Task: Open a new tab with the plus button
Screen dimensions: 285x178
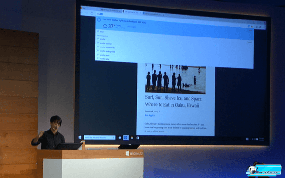Action: tap(163, 15)
